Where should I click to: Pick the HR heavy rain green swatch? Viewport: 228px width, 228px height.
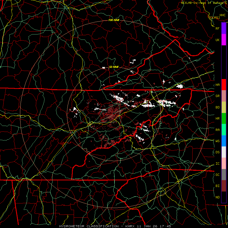coord(224,118)
